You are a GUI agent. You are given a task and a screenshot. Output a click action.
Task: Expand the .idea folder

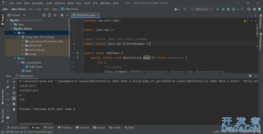click(x=11, y=24)
